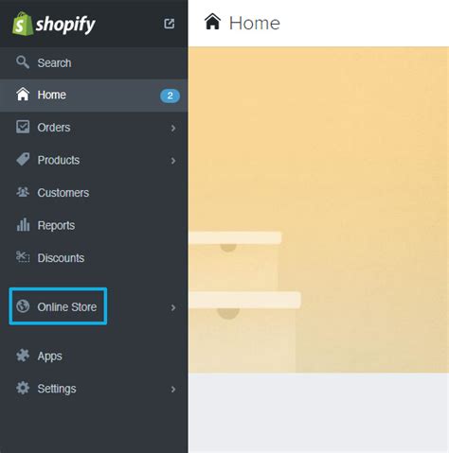Expand the Products submenu chevron
The image size is (449, 453).
(x=173, y=161)
